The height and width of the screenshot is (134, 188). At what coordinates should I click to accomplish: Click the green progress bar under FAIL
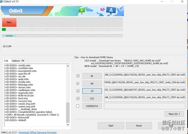point(4,29)
